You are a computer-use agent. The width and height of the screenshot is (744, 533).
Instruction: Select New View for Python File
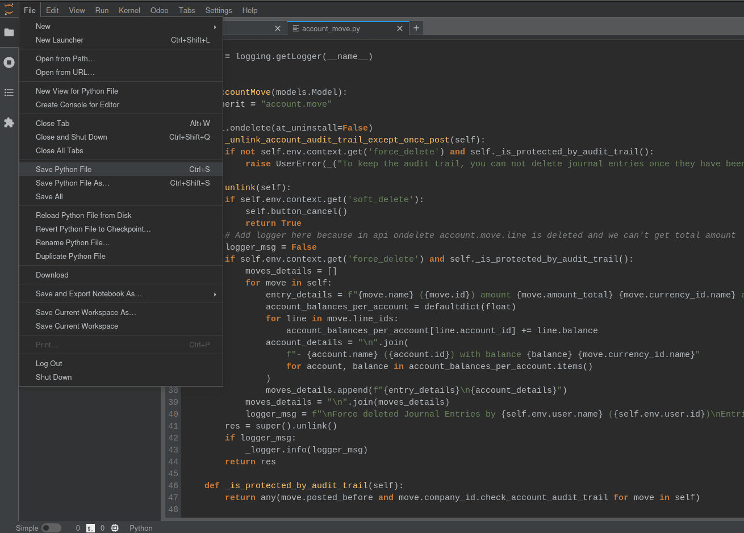(121, 91)
